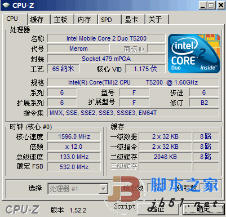This screenshot has width=226, height=217.
Task: Click the package value Socket 479 mPGA
Action: click(x=107, y=59)
